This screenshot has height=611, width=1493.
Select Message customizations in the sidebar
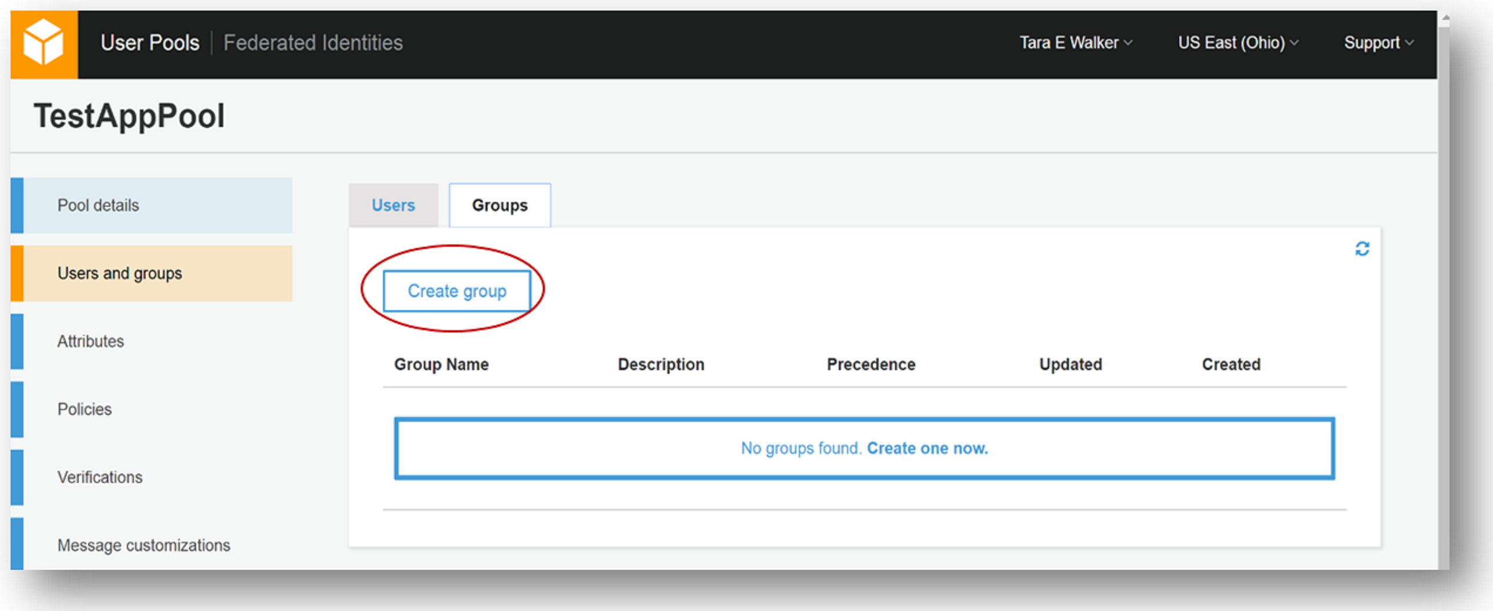tap(144, 545)
